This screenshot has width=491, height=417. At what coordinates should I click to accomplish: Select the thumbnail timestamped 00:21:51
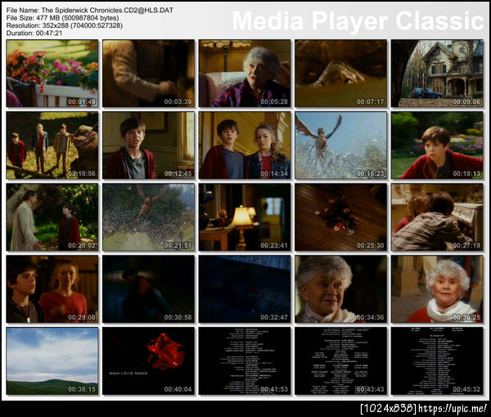click(x=148, y=217)
